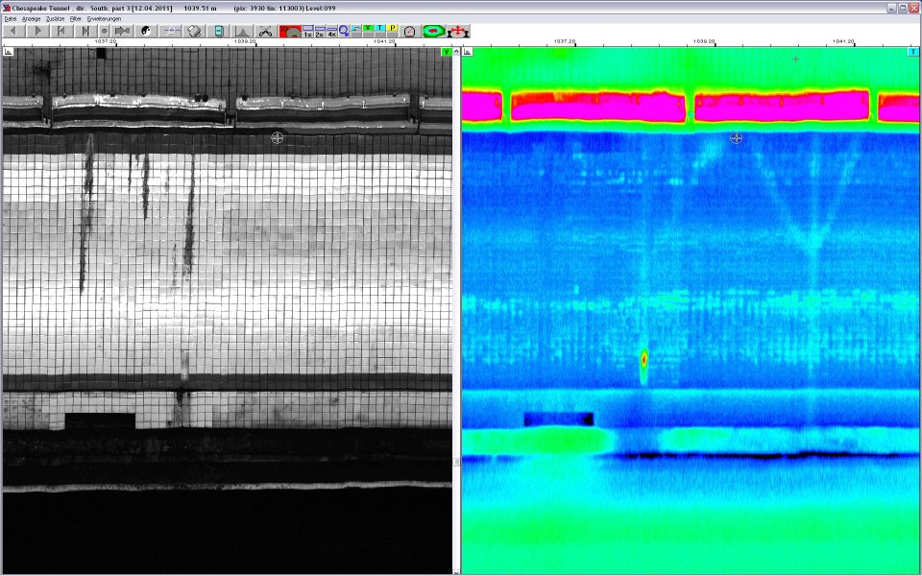Open the magnifier zoom tool

pyautogui.click(x=344, y=31)
